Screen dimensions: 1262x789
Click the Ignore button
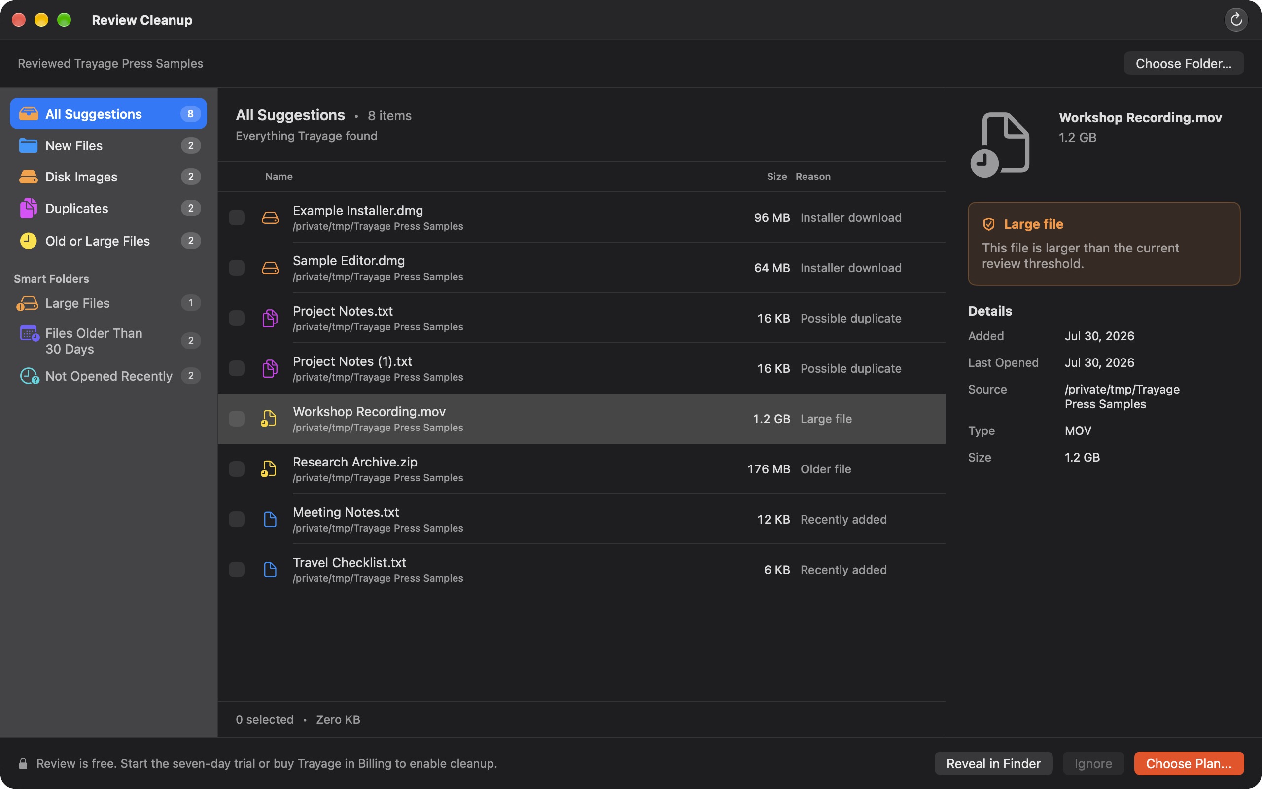[x=1093, y=763]
